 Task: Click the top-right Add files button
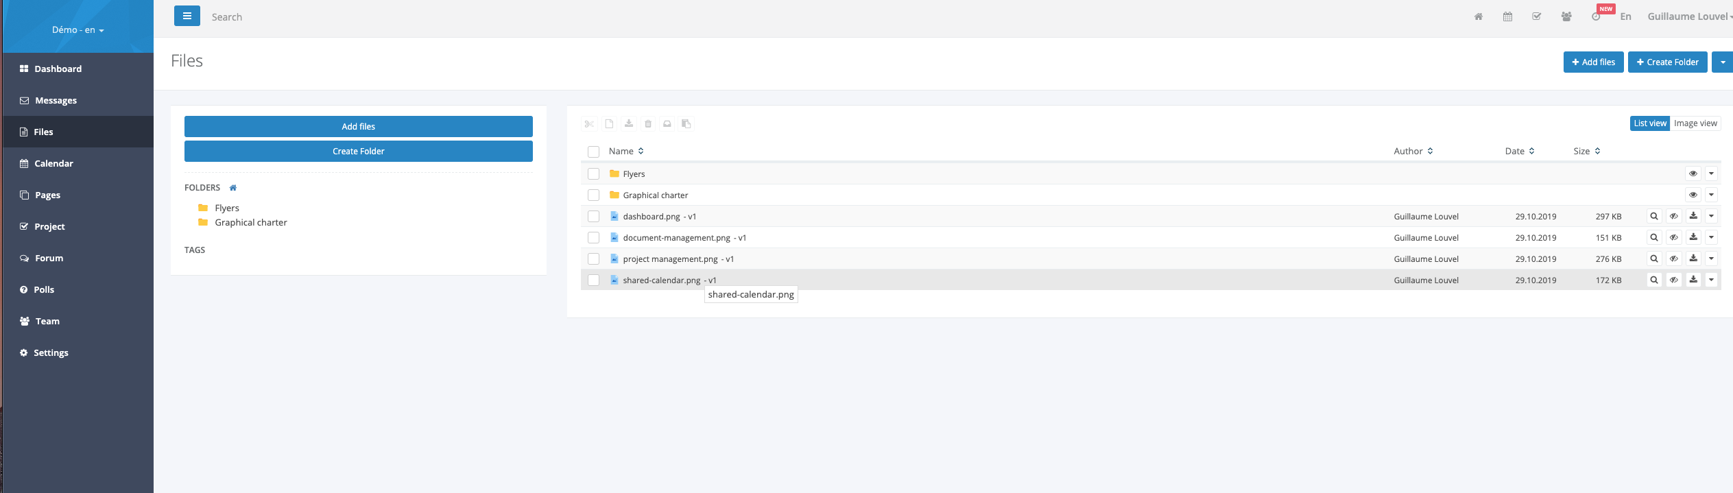pyautogui.click(x=1593, y=62)
